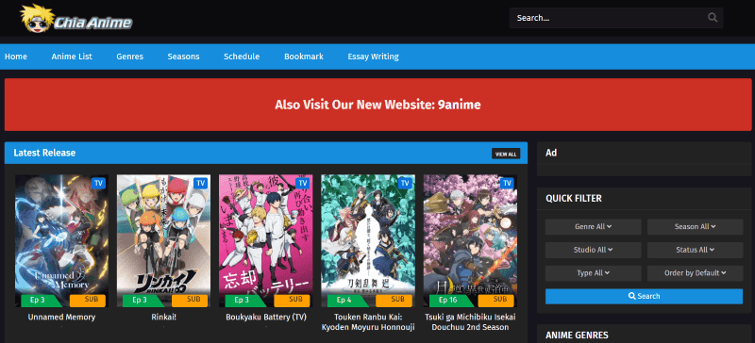The width and height of the screenshot is (755, 343).
Task: Click the Latest Release heading
Action: pos(44,153)
